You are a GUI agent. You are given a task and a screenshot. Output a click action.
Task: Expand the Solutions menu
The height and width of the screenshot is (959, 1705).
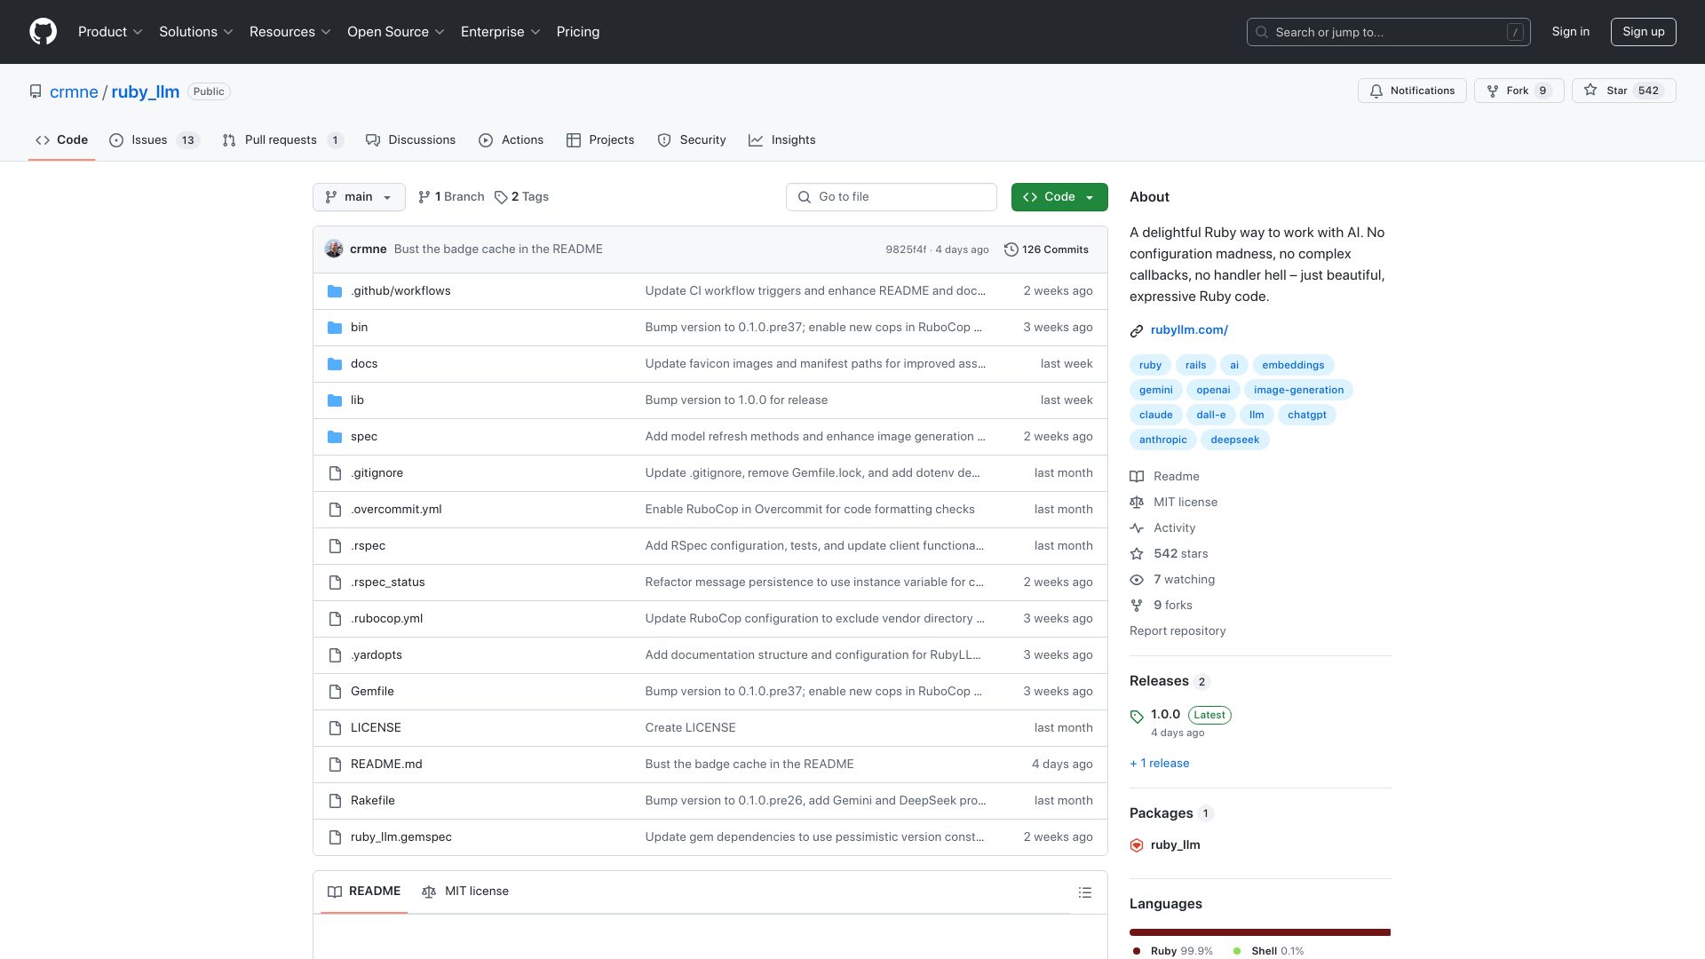click(x=196, y=32)
